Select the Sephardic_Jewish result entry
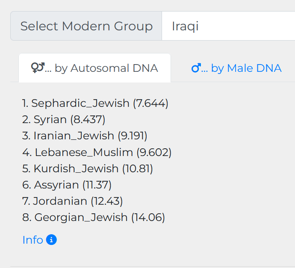Screen dimensions: 295x268 95,103
